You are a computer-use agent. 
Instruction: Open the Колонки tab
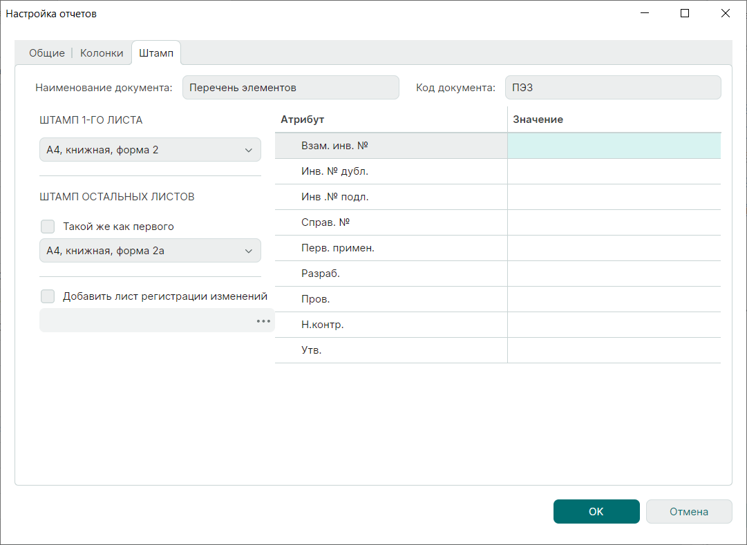(102, 53)
